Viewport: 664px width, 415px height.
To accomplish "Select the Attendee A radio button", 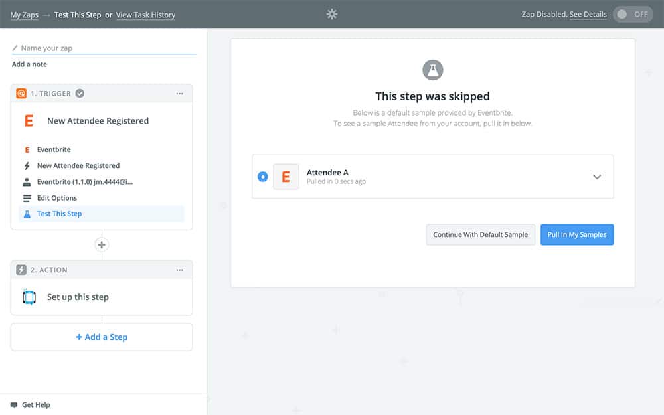I will [262, 177].
